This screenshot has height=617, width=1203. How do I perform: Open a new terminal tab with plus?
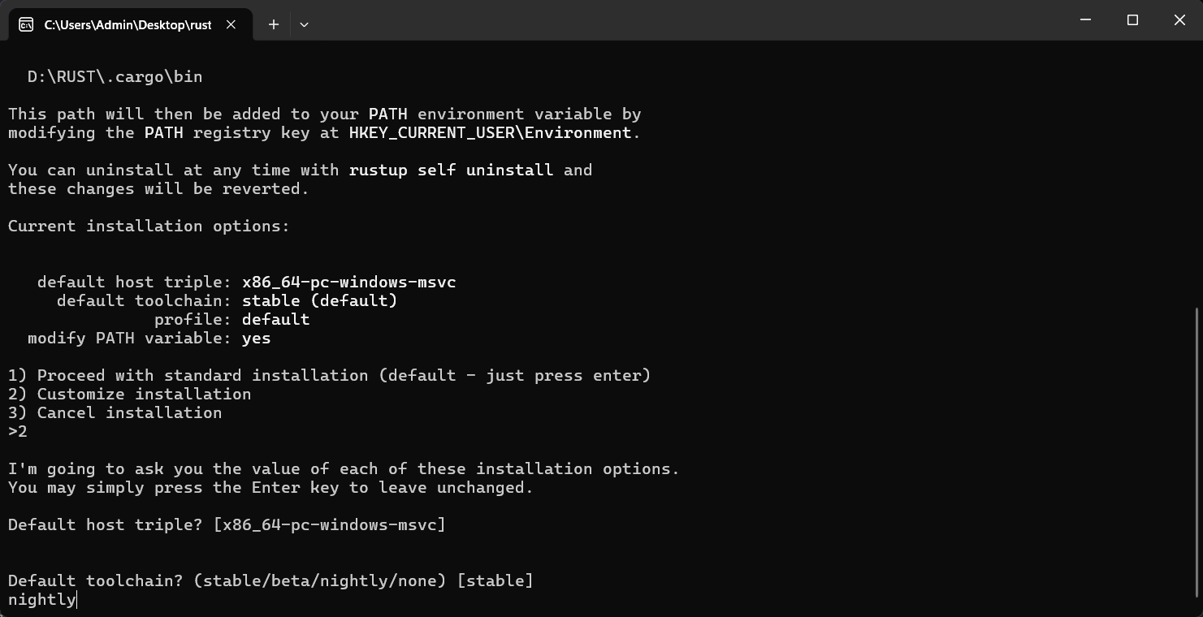[274, 24]
